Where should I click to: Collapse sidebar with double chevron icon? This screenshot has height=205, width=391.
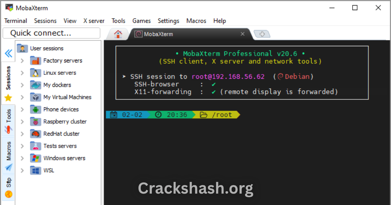coord(8,53)
